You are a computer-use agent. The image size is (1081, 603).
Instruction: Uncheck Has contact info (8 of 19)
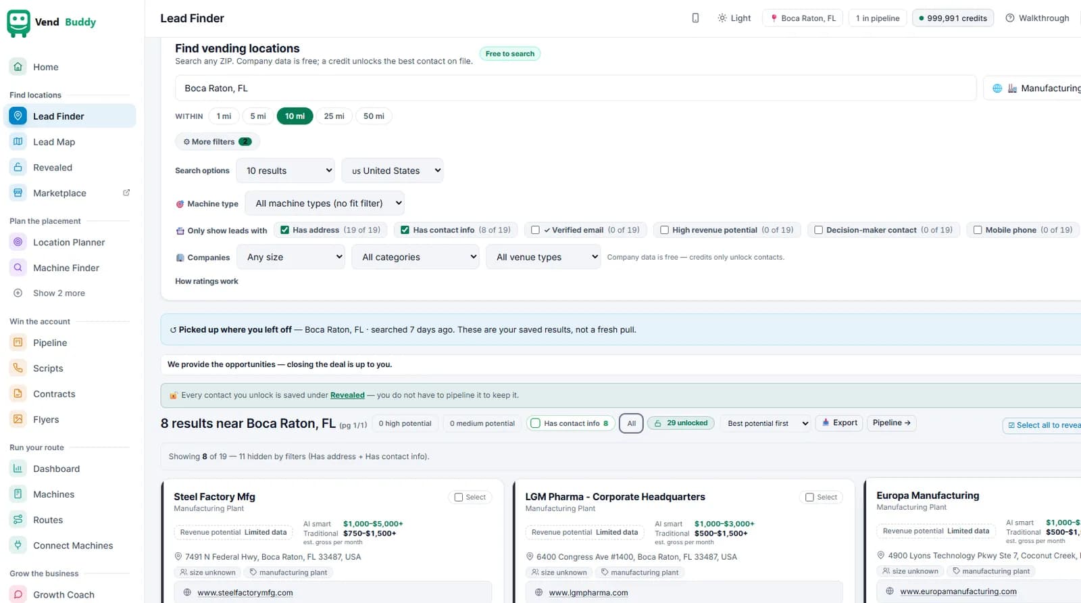tap(405, 230)
